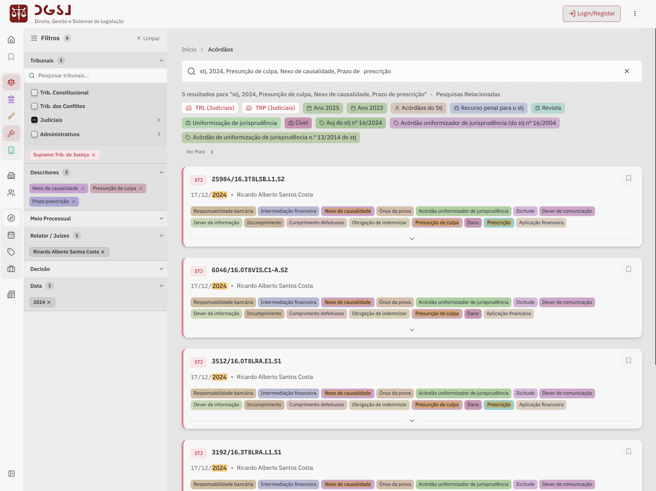Open the gavel sidebar icon
This screenshot has width=656, height=491.
(11, 133)
